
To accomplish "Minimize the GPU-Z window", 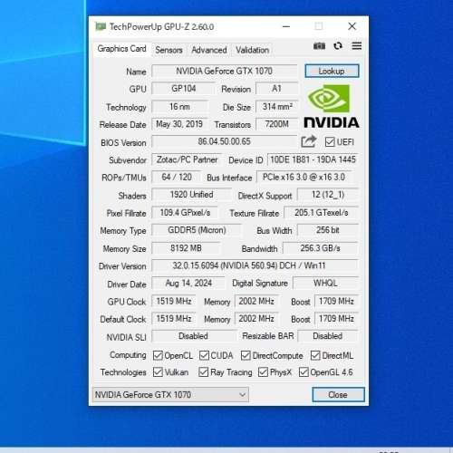I will point(286,26).
